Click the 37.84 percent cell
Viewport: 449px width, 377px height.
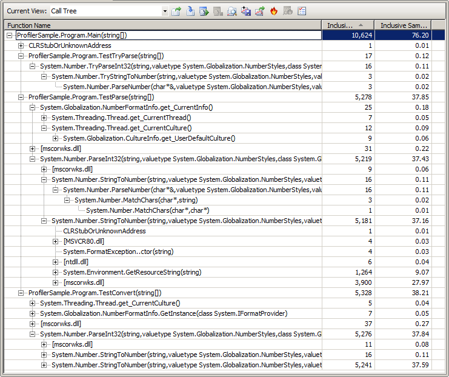pos(403,334)
